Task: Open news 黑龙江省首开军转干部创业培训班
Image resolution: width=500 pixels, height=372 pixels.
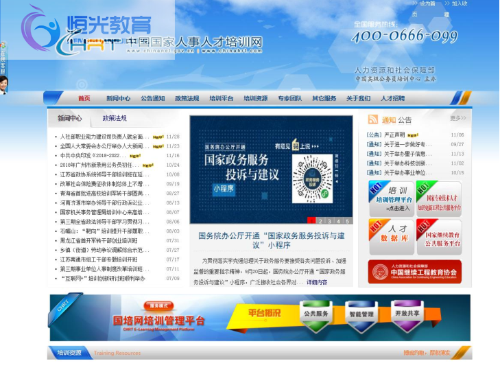Action: [x=99, y=241]
